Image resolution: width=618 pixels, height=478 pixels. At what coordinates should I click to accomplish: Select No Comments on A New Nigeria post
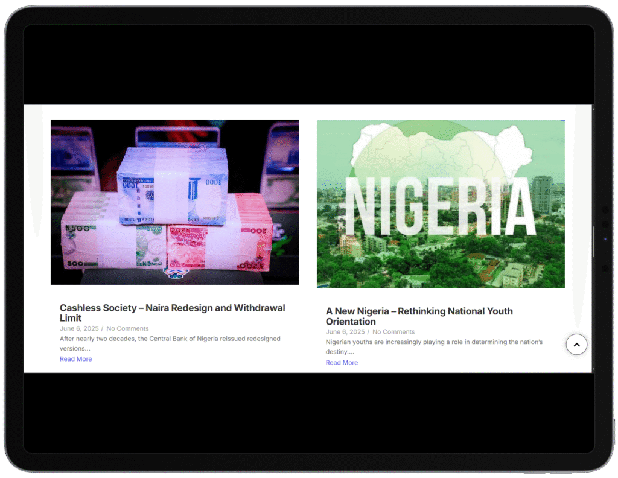[393, 332]
